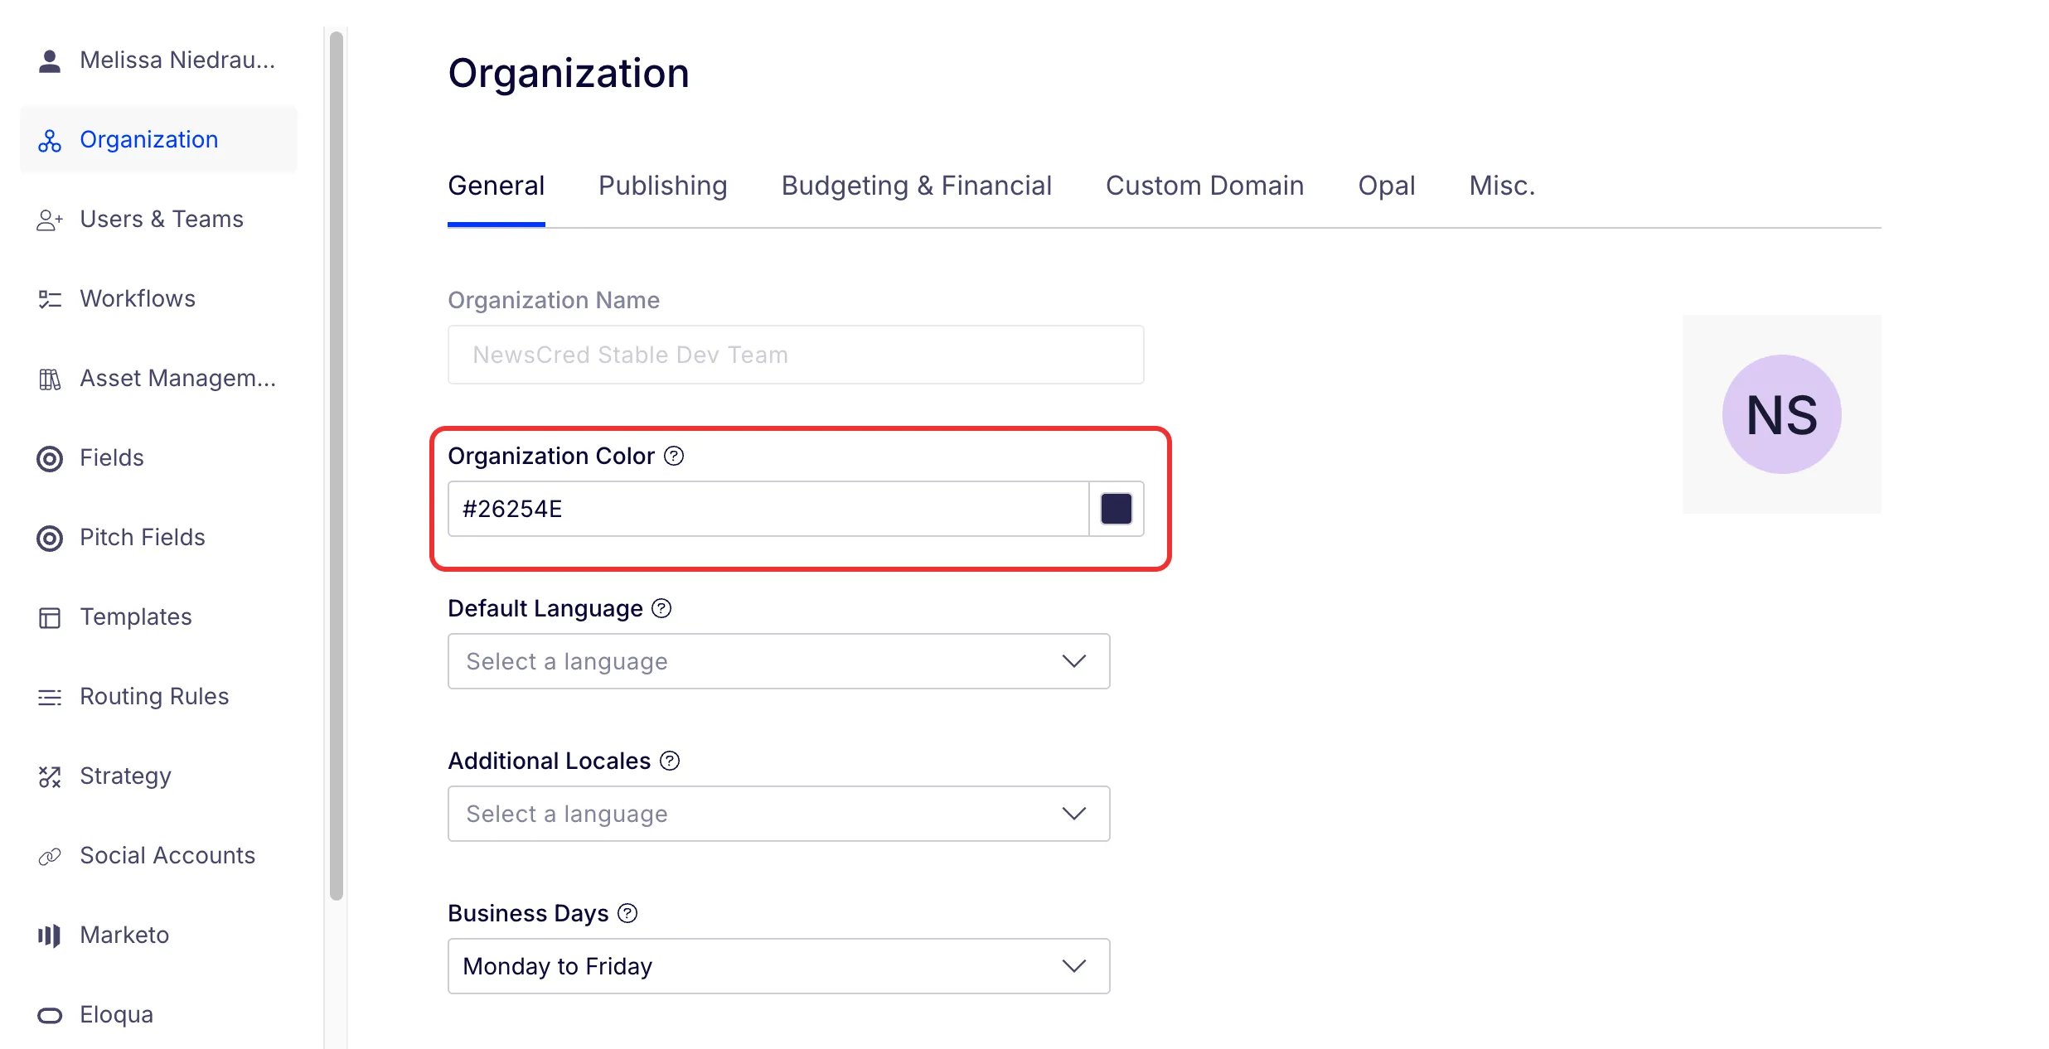Click the Routing Rules list icon
This screenshot has width=2049, height=1049.
coord(50,697)
